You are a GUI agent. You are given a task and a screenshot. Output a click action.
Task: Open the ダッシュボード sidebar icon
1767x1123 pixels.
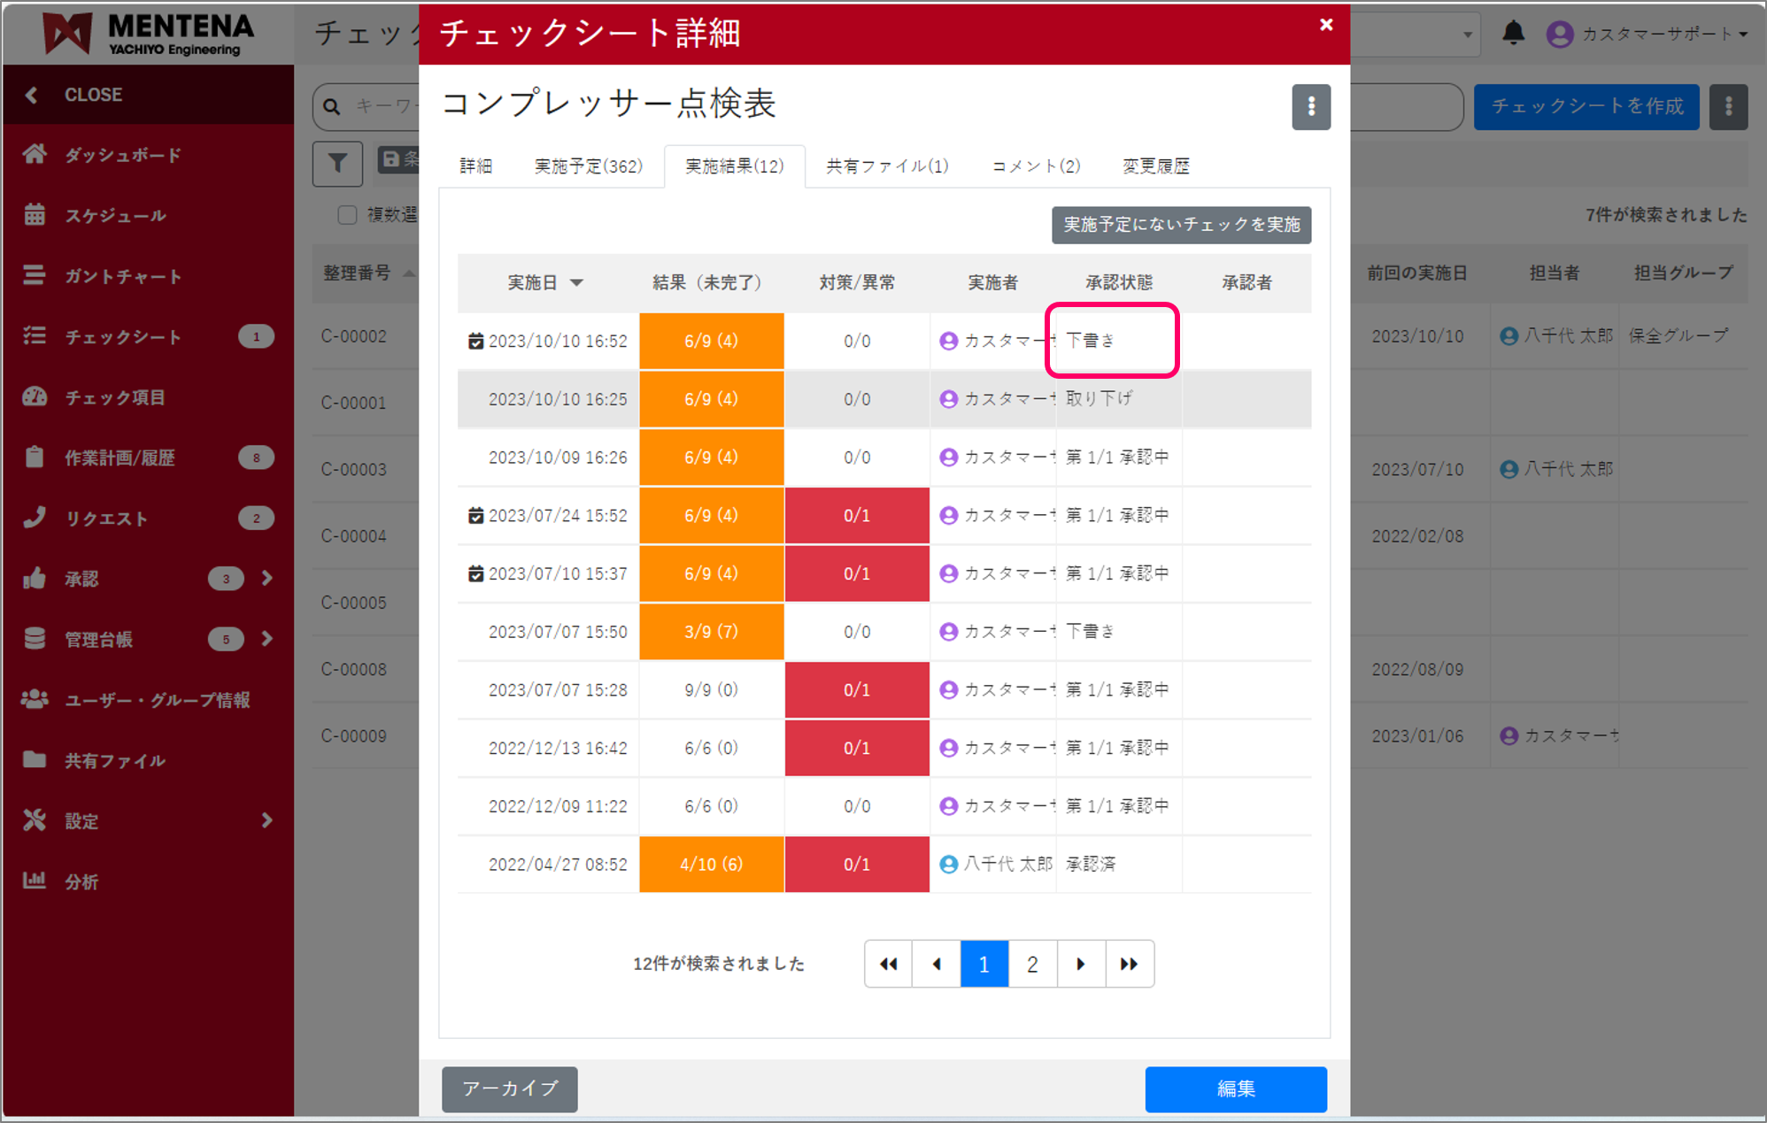click(x=35, y=154)
